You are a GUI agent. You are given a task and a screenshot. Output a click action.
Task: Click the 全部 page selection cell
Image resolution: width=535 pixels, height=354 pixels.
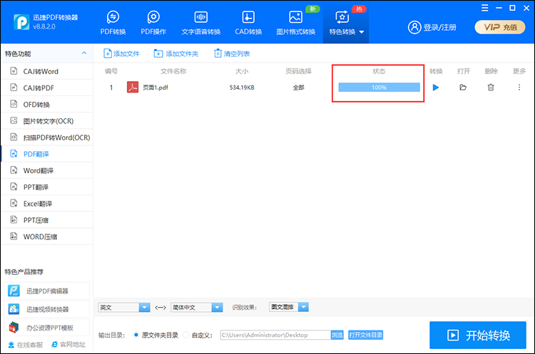pos(299,88)
